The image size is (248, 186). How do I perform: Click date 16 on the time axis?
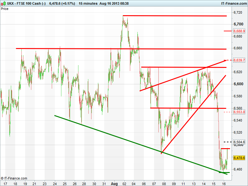224,184
